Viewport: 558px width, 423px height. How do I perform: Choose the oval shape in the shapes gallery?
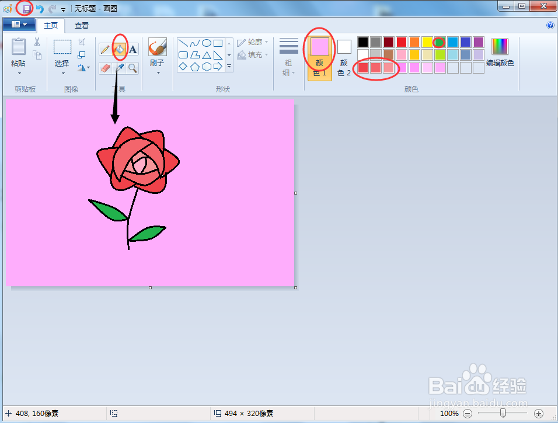(x=206, y=42)
